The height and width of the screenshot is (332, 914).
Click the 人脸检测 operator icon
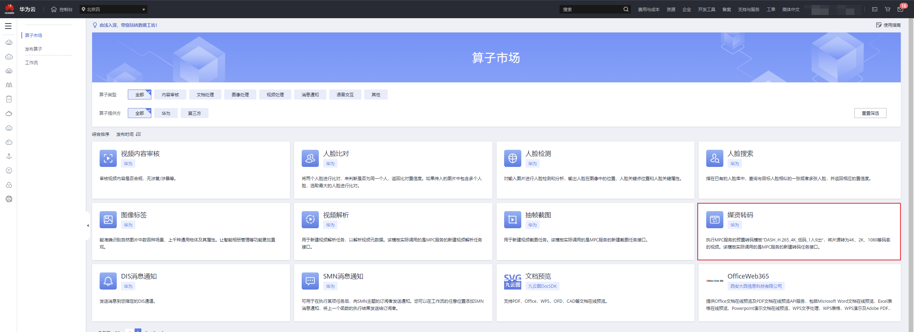tap(513, 158)
